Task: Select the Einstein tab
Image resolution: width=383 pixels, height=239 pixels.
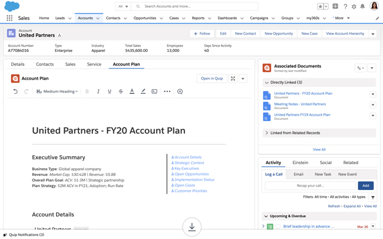Action: 300,162
